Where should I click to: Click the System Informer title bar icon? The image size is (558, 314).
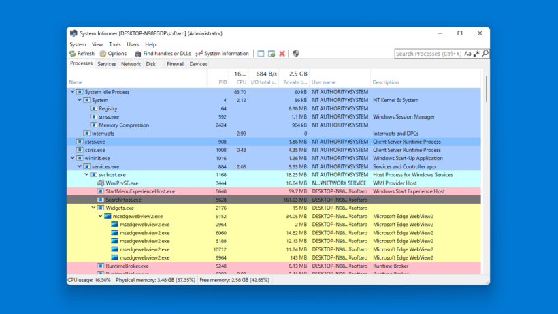pyautogui.click(x=73, y=33)
